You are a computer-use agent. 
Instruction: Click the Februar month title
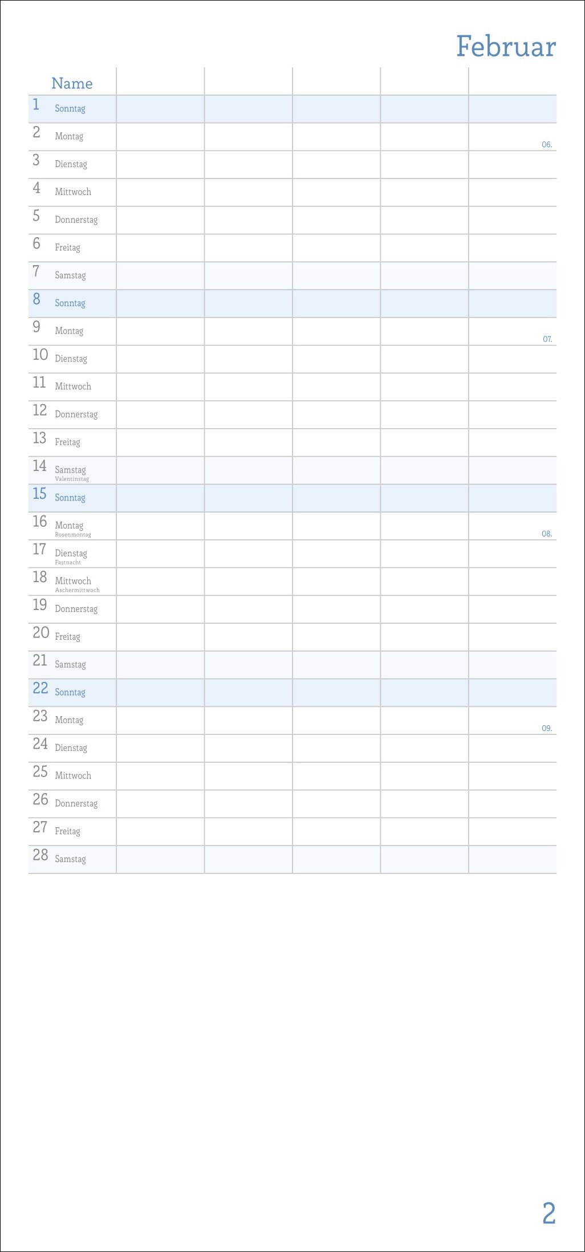(x=506, y=47)
